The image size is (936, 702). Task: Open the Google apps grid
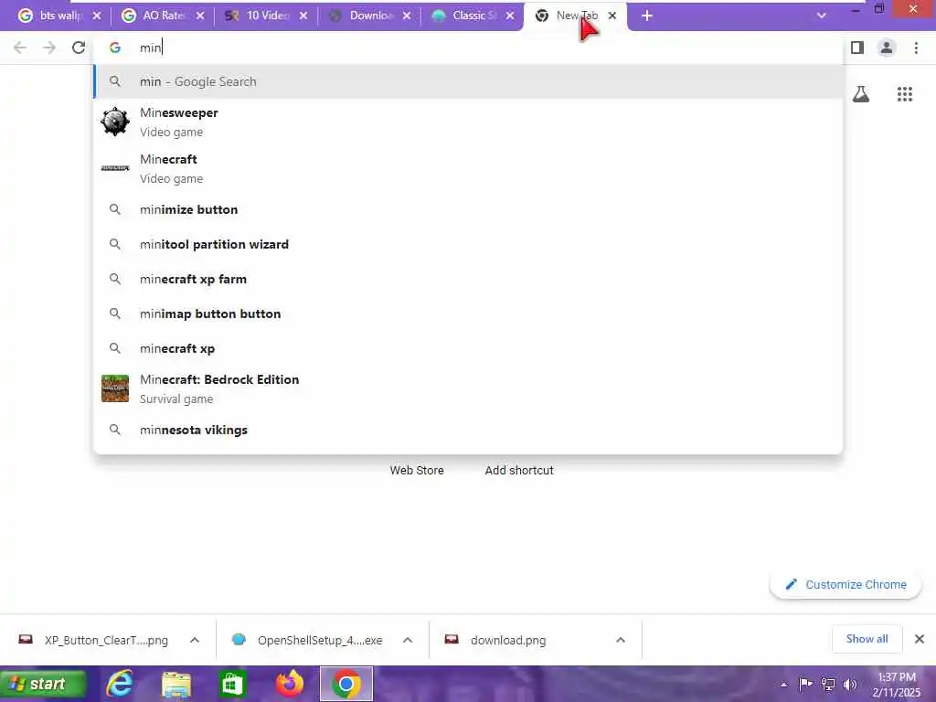(904, 94)
